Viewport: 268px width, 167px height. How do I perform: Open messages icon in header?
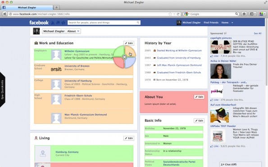pyautogui.click(x=58, y=23)
